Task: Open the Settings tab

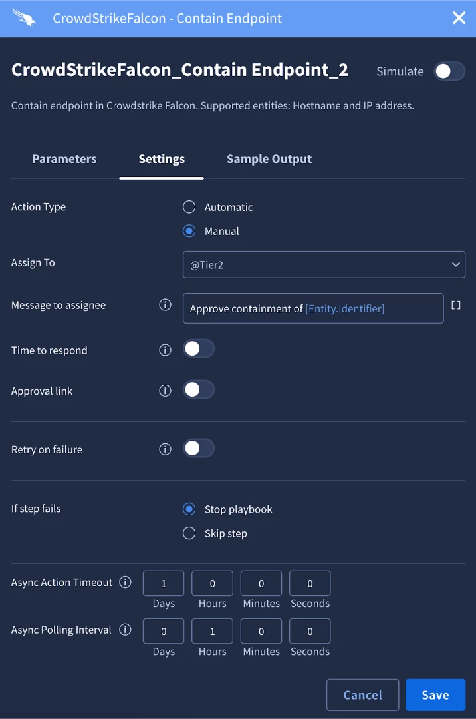Action: (x=162, y=159)
